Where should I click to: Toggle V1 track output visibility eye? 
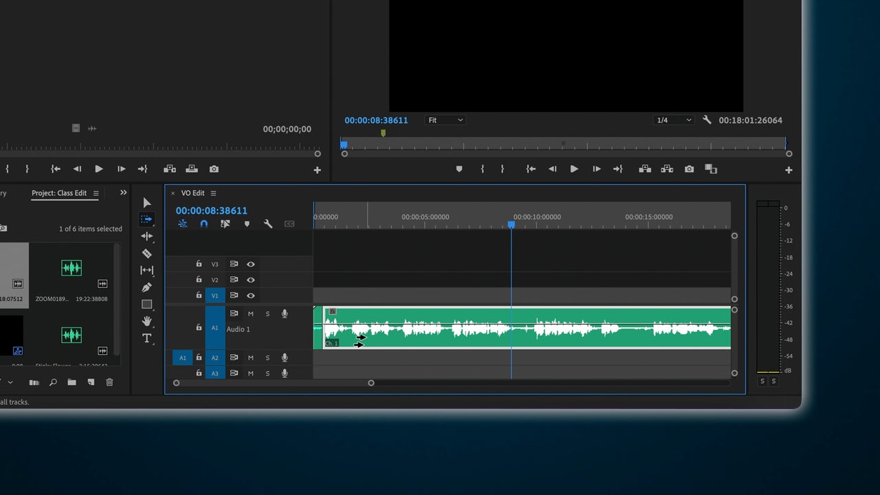pyautogui.click(x=250, y=296)
